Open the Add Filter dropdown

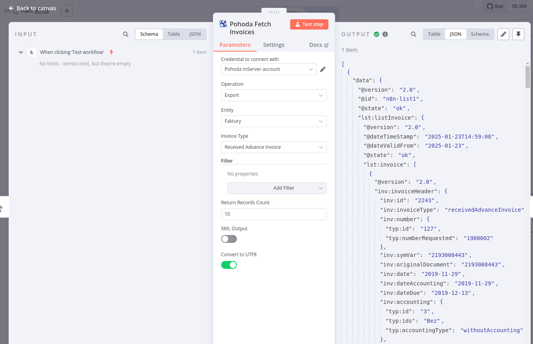(x=277, y=188)
